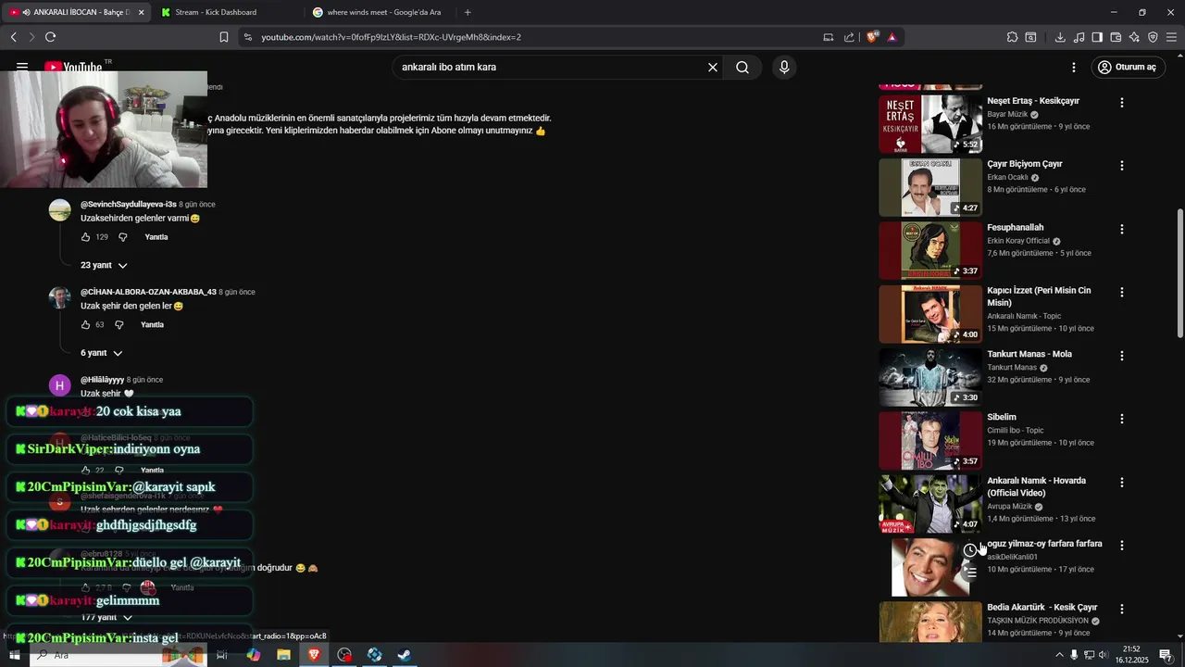Screen dimensions: 1185x667
Task: Open more options for Ankaralı Namık - Hovarda
Action: coord(1122,482)
